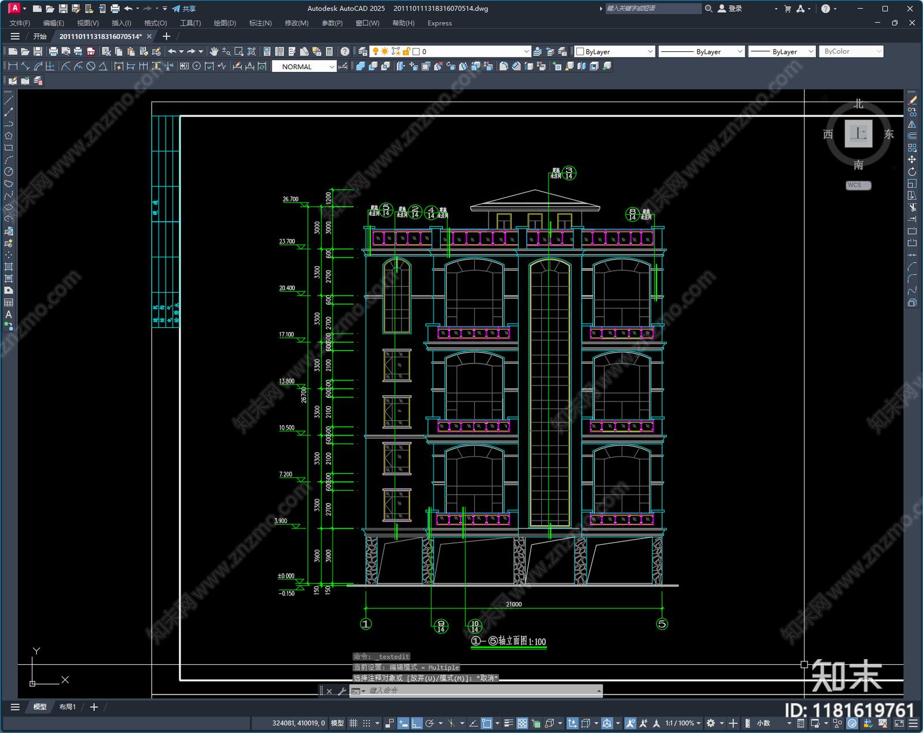
Task: Open the help question mark icon in toolbar
Action: [x=345, y=51]
